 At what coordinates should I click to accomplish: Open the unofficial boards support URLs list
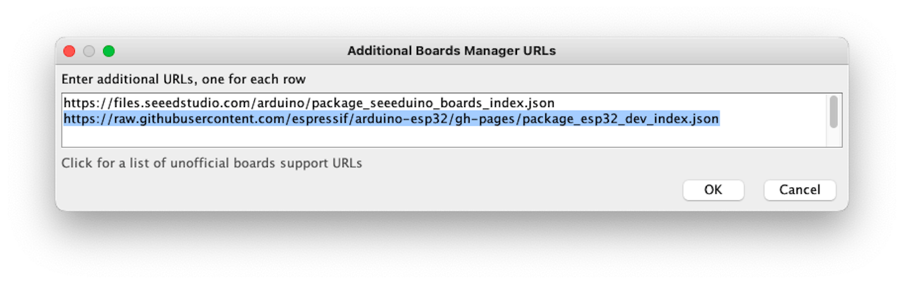coord(211,163)
